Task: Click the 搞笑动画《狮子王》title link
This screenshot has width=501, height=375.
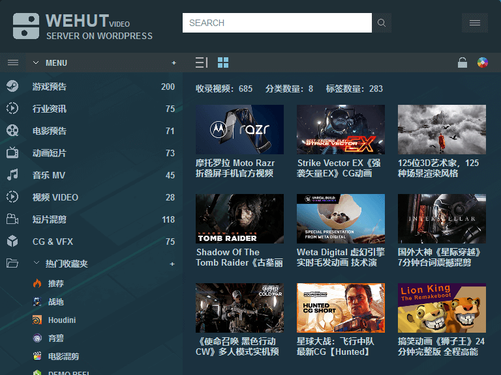Action: point(441,346)
